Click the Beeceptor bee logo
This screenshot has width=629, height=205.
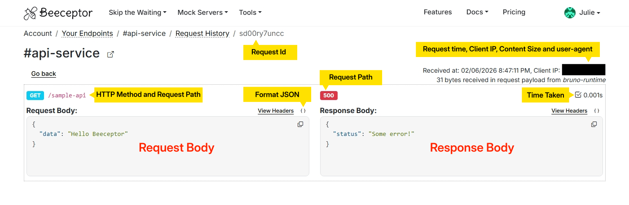click(31, 13)
